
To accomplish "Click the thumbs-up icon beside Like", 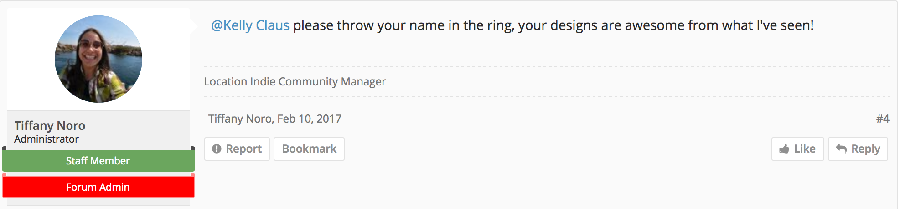I will click(x=784, y=149).
